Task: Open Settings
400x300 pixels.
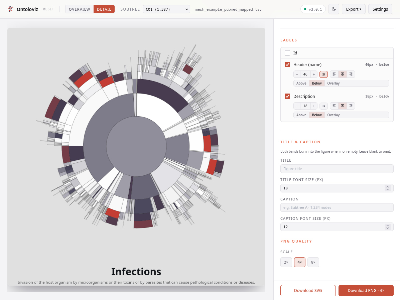Action: click(380, 9)
